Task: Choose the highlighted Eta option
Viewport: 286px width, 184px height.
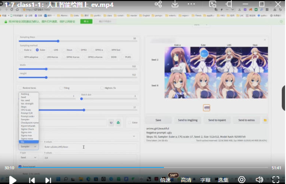Action: click(29, 142)
